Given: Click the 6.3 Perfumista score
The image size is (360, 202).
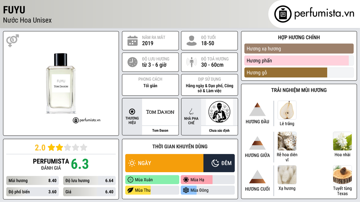Looking at the screenshot, I should tap(80, 164).
